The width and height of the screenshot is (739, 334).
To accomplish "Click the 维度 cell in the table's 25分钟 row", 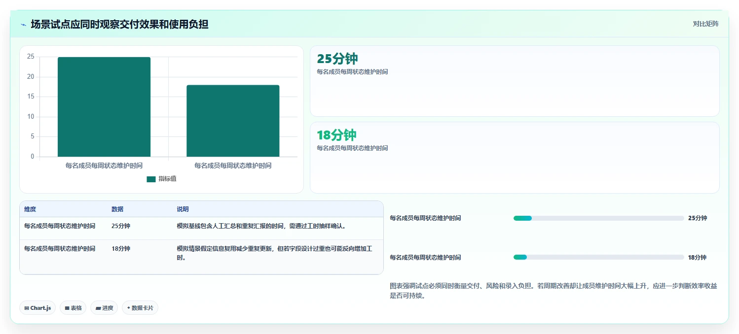I will click(60, 226).
